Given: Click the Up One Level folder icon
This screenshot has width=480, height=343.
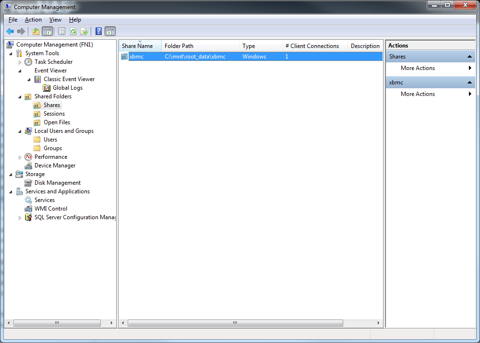Looking at the screenshot, I should (x=36, y=31).
